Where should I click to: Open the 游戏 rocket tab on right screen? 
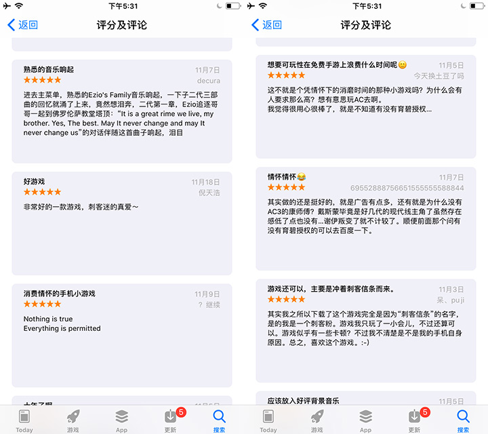pos(317,420)
